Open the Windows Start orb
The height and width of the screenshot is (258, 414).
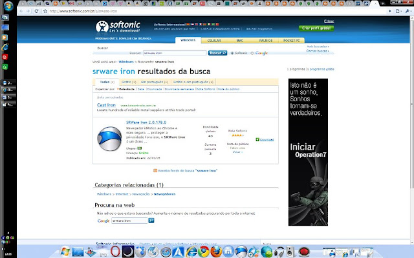8,6
